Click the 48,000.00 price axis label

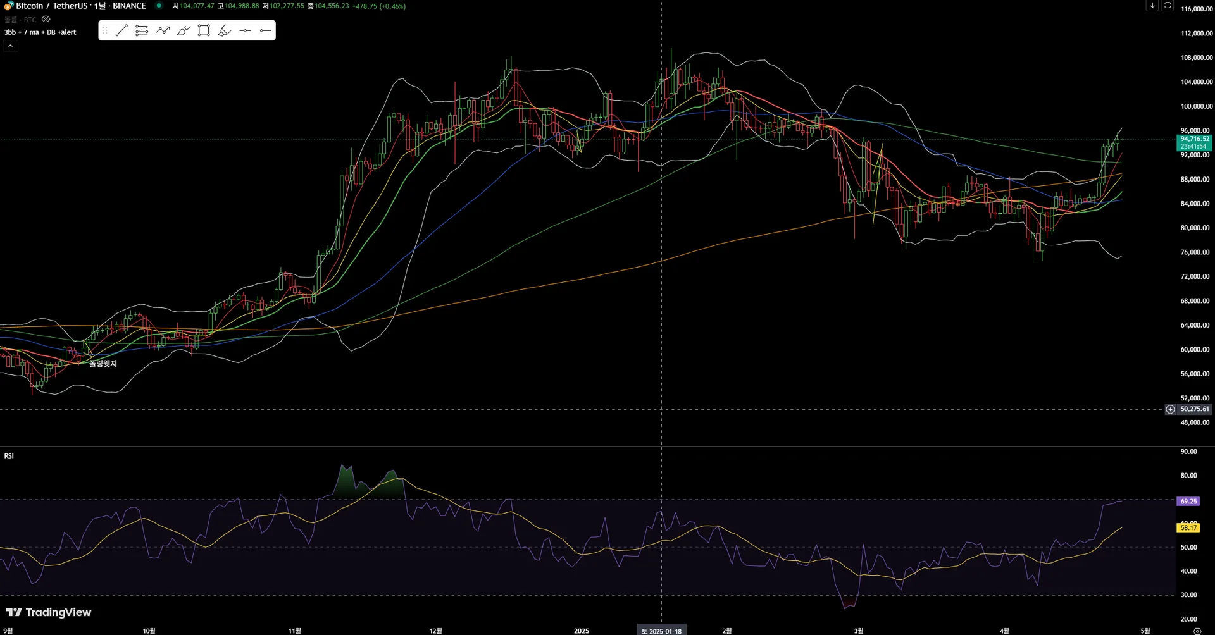click(1195, 422)
